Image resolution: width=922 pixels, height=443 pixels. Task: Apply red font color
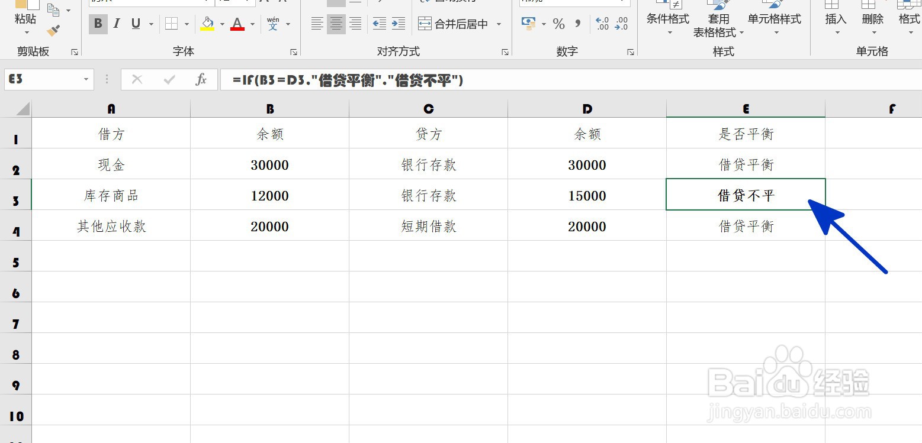237,24
